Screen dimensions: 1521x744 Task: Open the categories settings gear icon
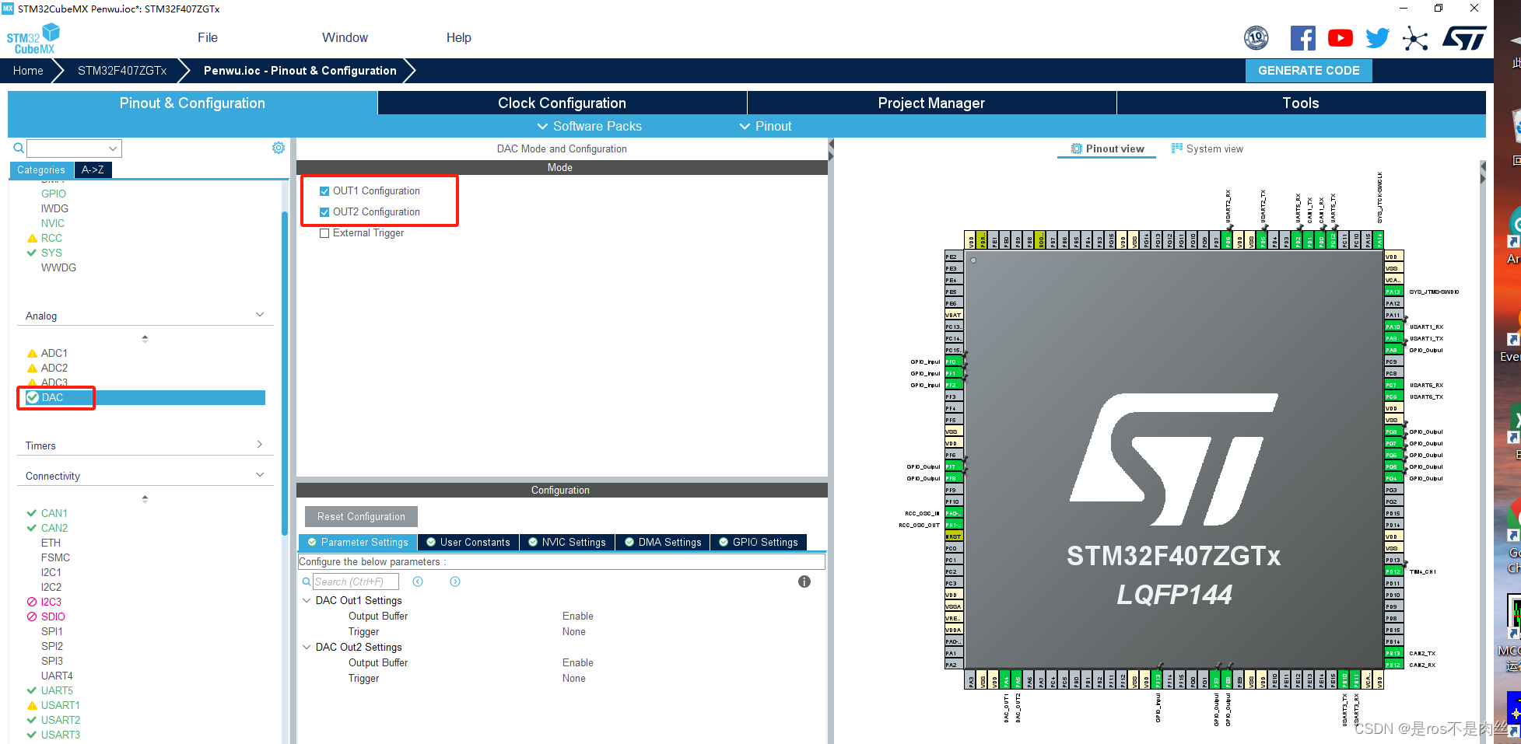click(279, 148)
